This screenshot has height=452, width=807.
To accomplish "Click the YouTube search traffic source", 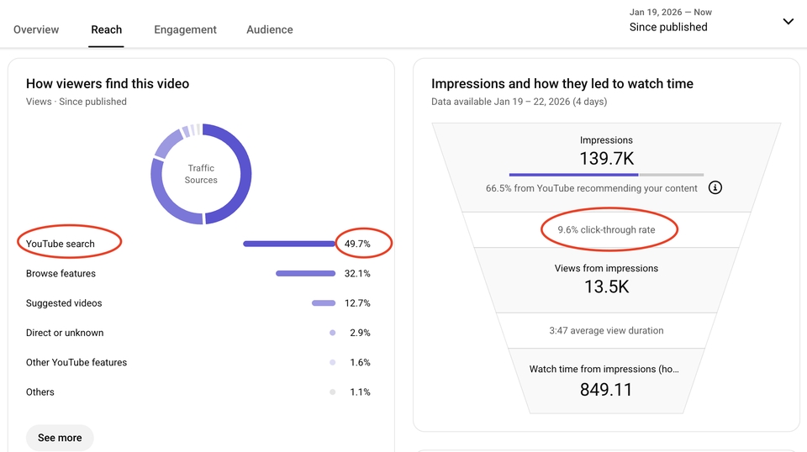I will 61,244.
